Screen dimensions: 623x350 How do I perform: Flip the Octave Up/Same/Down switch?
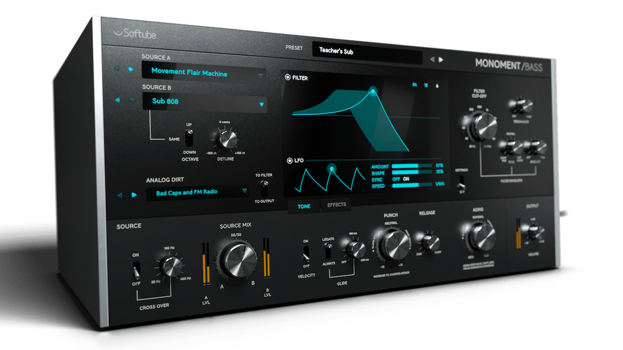[x=189, y=137]
